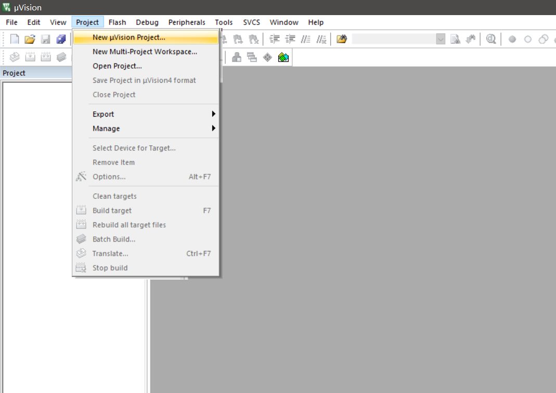The image size is (556, 393).
Task: Click Rebuild all target files entry
Action: coord(146,225)
